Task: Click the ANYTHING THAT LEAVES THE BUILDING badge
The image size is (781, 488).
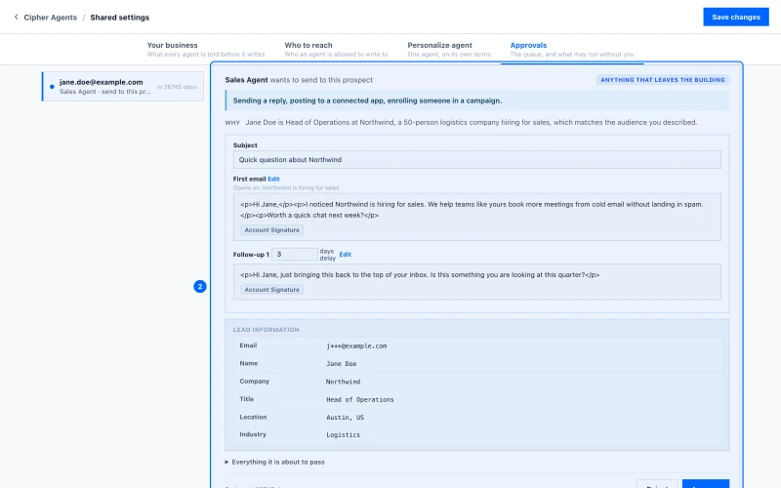Action: [x=663, y=80]
